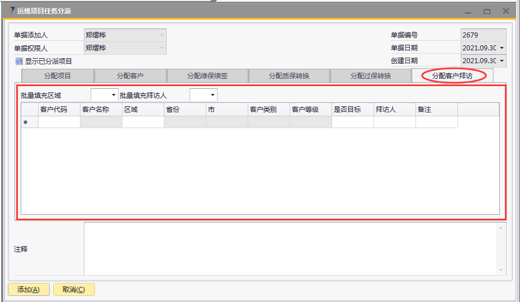
Task: Switch to the 分配客户 tab
Action: point(130,76)
